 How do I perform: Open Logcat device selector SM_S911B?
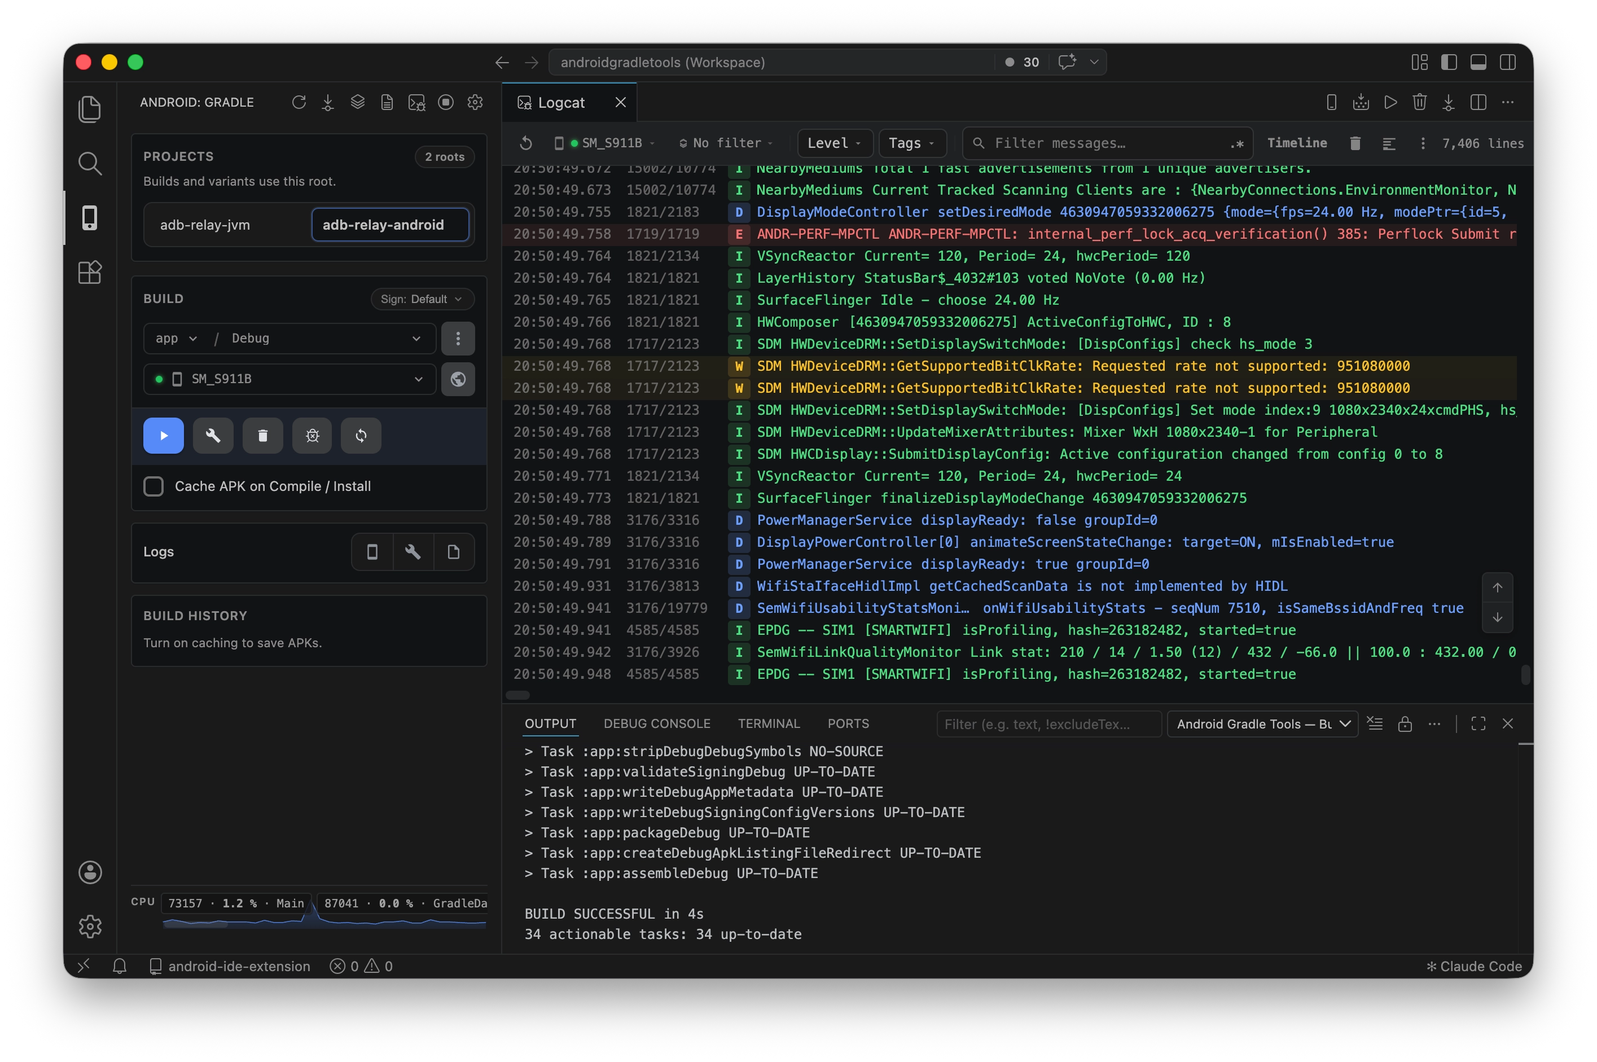(x=605, y=143)
